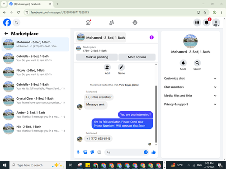Click the back arrow beside Marketplace

tap(6, 33)
